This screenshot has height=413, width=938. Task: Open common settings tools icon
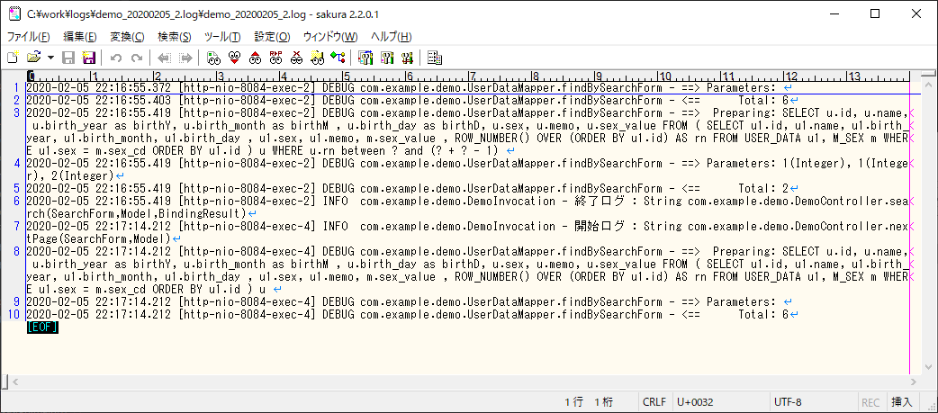point(408,58)
